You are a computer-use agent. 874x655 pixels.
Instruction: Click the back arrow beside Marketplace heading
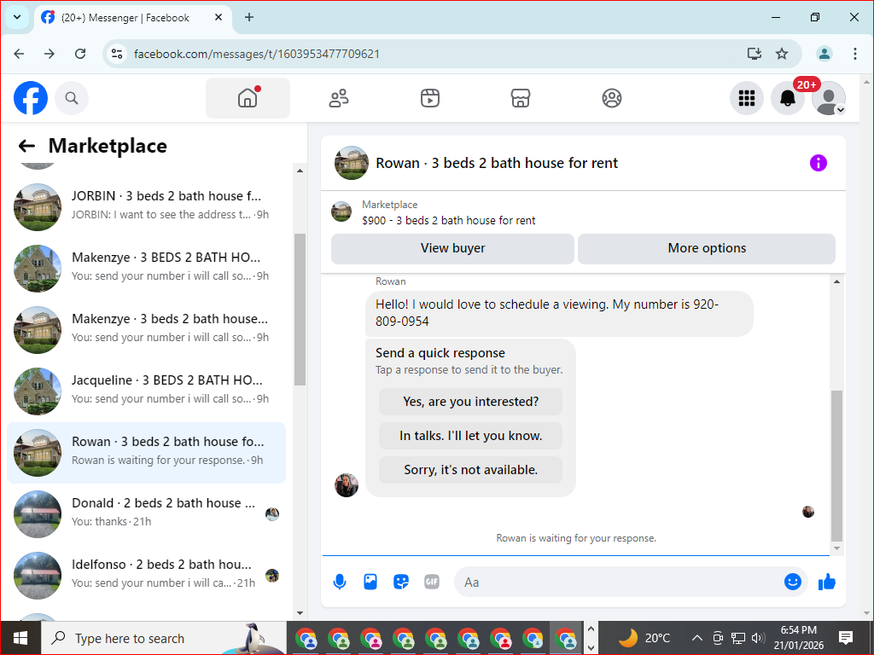(26, 146)
